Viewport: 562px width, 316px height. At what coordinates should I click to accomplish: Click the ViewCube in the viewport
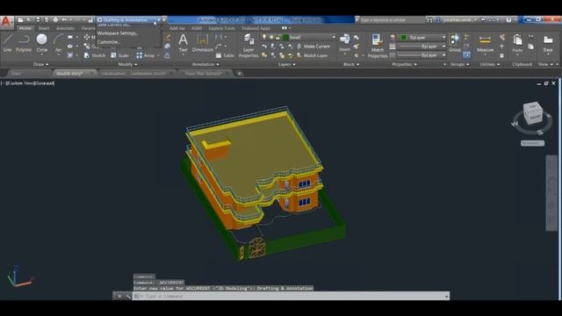[533, 113]
